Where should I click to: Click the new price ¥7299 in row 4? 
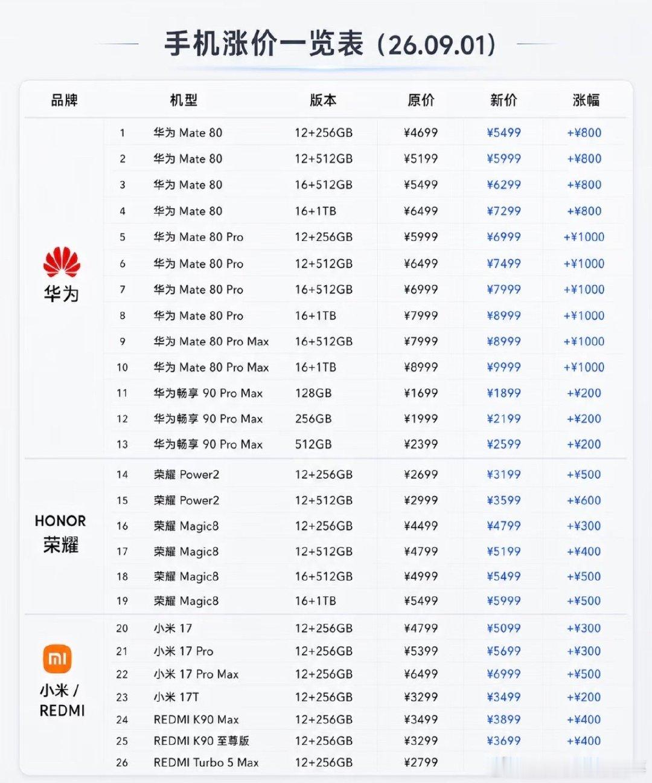click(503, 211)
